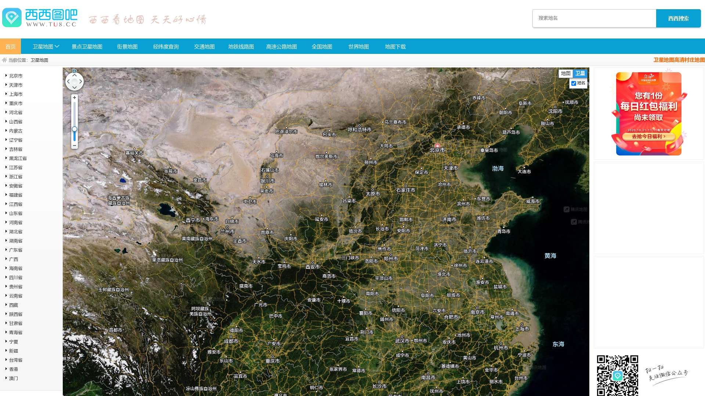Click the 澳门 sidebar link
This screenshot has width=705, height=396.
[x=14, y=378]
